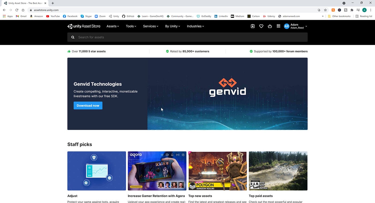This screenshot has width=375, height=203.
Task: Click the Search for assets field
Action: pos(187,37)
